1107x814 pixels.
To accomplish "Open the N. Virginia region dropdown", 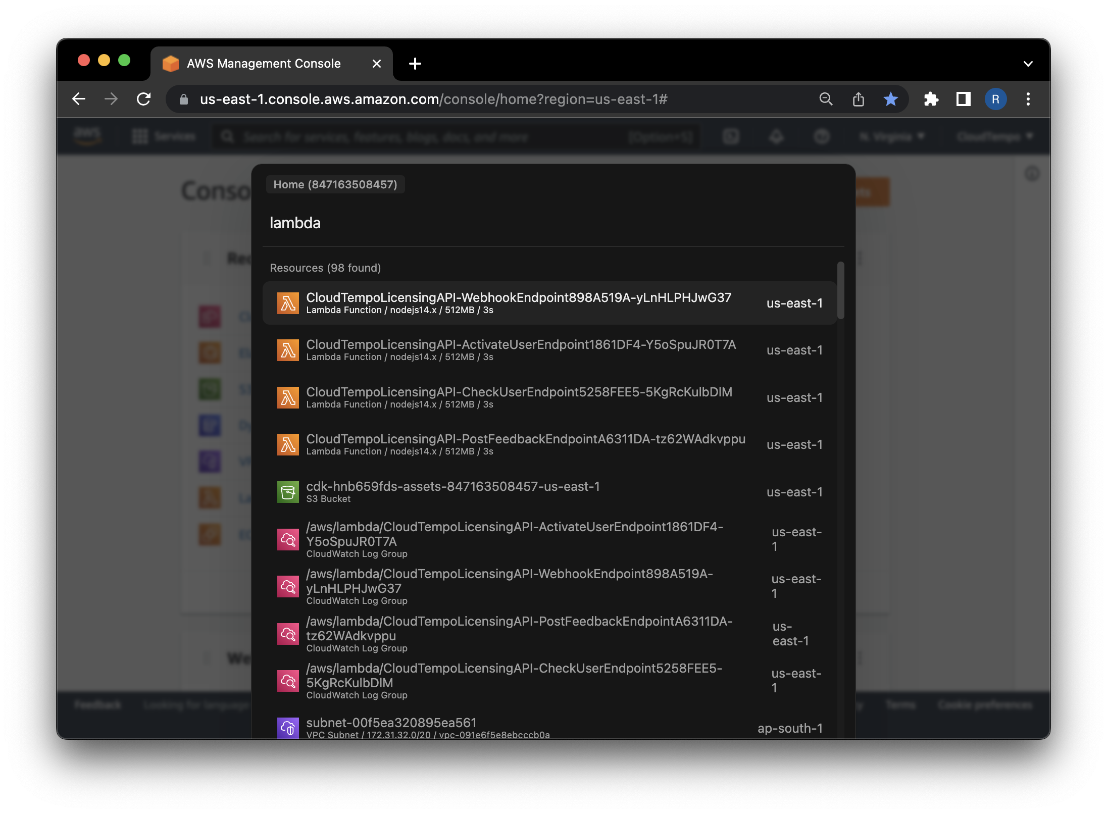I will click(892, 136).
